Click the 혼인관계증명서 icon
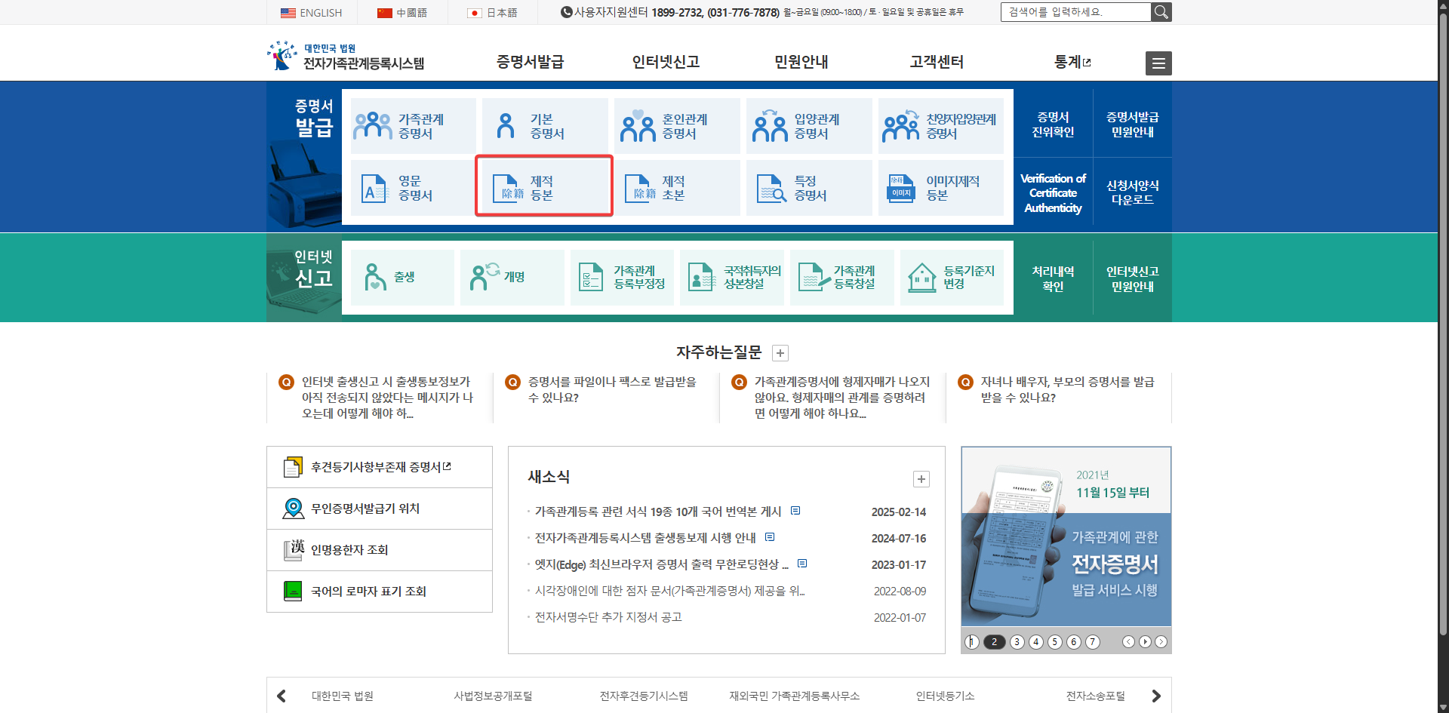The width and height of the screenshot is (1449, 713). pos(676,124)
